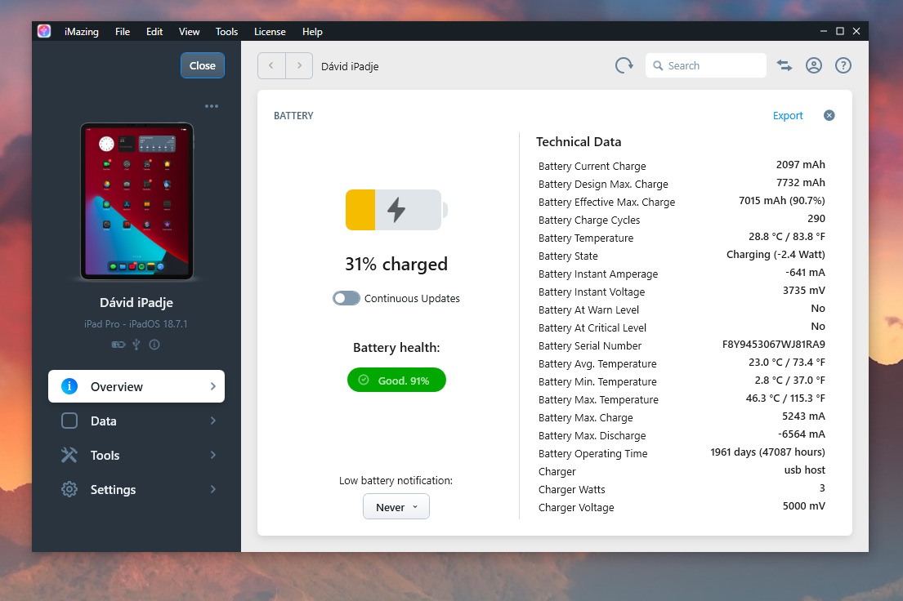Screen dimensions: 903x601
Task: Go forward with the right arrow button
Action: point(299,65)
